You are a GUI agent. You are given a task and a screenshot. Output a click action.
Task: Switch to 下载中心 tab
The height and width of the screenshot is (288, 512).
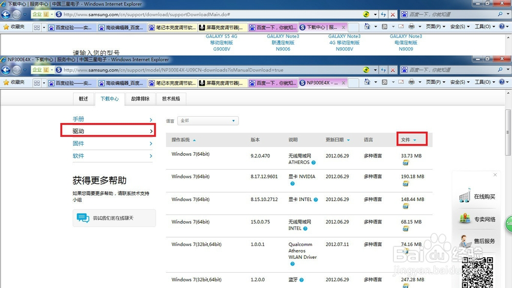click(x=110, y=99)
